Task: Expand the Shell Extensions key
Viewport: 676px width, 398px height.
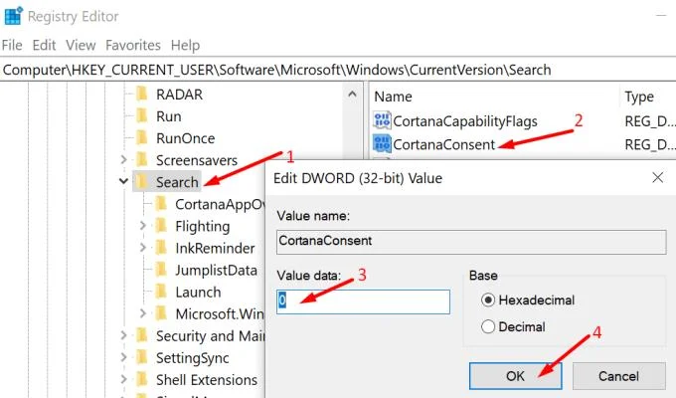Action: 123,379
